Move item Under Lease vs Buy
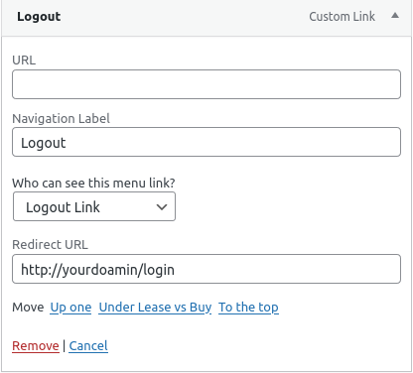 click(155, 308)
